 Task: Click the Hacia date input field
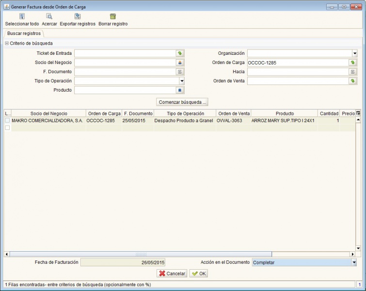(x=298, y=72)
